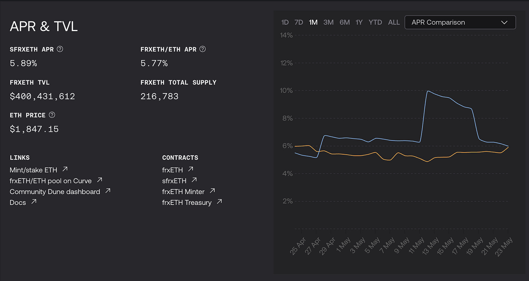Select the 7D time range
Screen dimensions: 529x281
299,22
